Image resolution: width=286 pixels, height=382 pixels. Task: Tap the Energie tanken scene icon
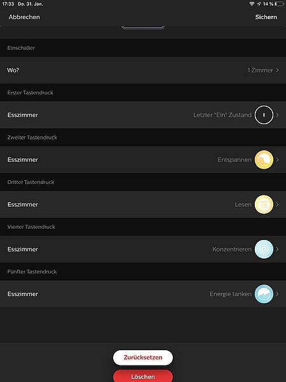point(264,294)
